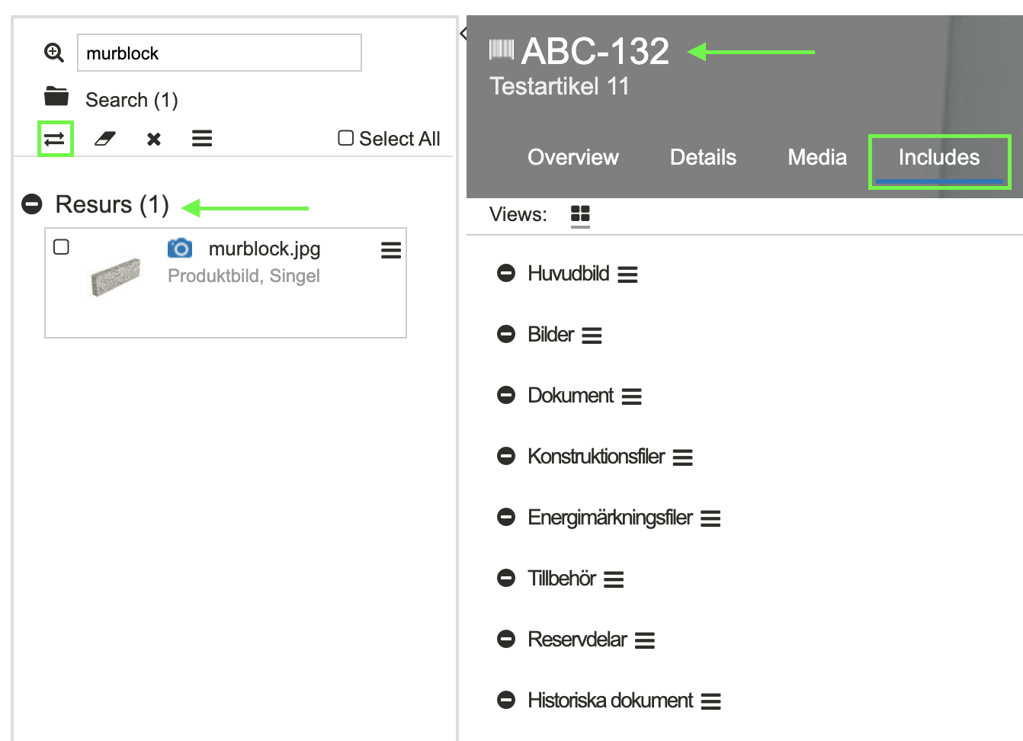Image resolution: width=1023 pixels, height=741 pixels.
Task: Open the menu icon next to Dokument
Action: [631, 396]
